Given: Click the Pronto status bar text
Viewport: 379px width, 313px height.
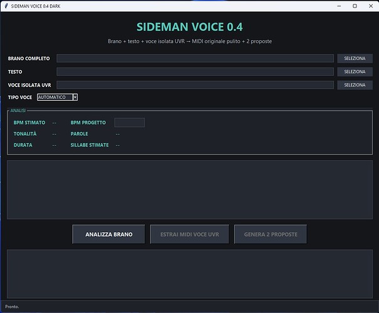Looking at the screenshot, I should 12,307.
